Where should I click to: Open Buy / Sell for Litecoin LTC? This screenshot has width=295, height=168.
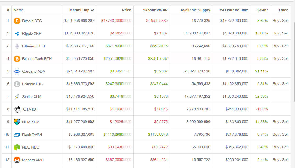(280, 84)
